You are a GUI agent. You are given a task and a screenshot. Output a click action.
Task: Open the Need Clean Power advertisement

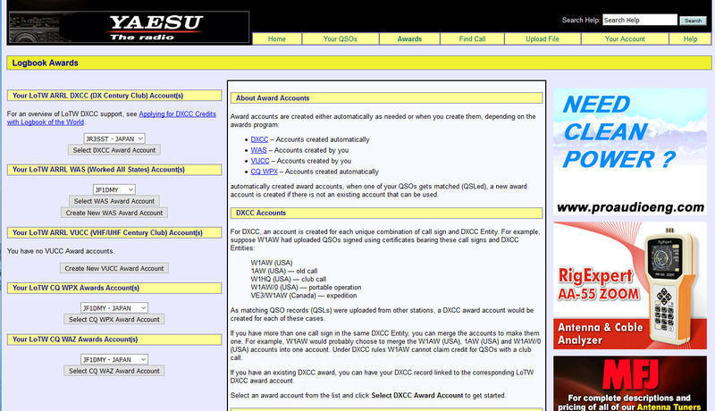click(629, 152)
